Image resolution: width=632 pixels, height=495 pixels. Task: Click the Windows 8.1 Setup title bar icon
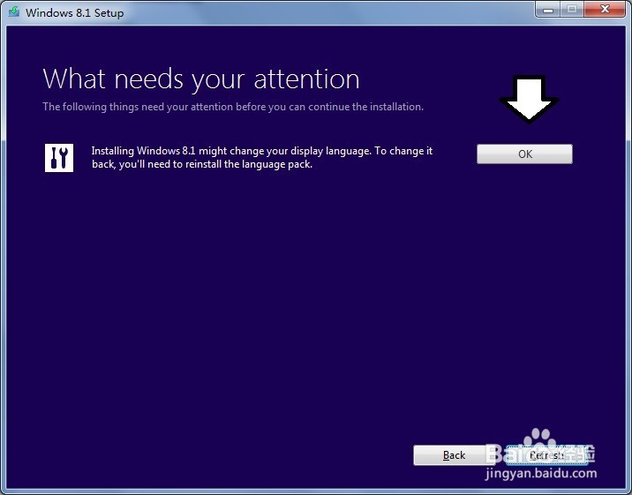pos(14,11)
